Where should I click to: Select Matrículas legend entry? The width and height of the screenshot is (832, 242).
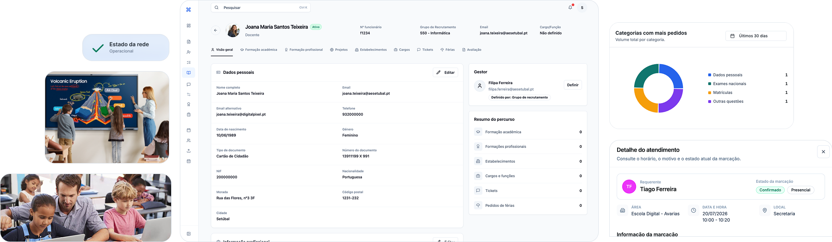pyautogui.click(x=748, y=92)
